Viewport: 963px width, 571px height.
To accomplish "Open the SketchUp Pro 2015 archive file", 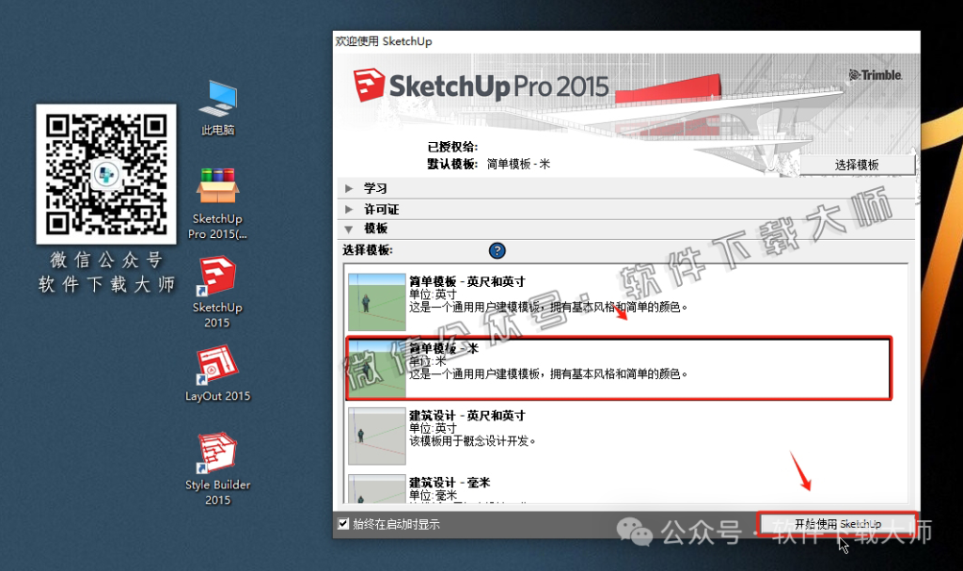I will [x=216, y=188].
